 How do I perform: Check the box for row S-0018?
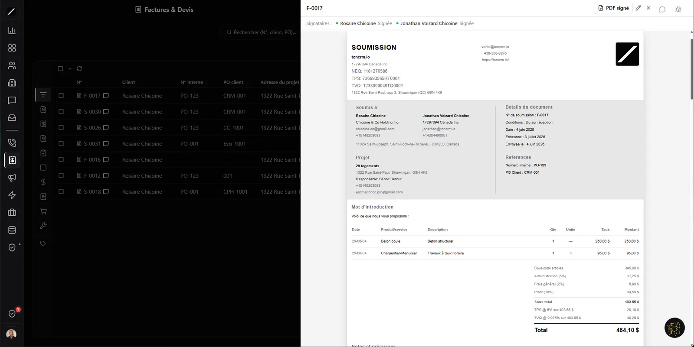[x=61, y=191]
